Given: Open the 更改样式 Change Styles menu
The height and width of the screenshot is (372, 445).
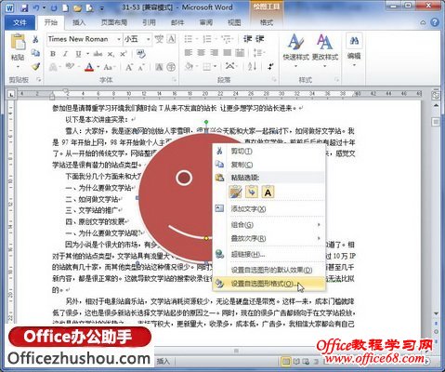Looking at the screenshot, I should coord(325,51).
